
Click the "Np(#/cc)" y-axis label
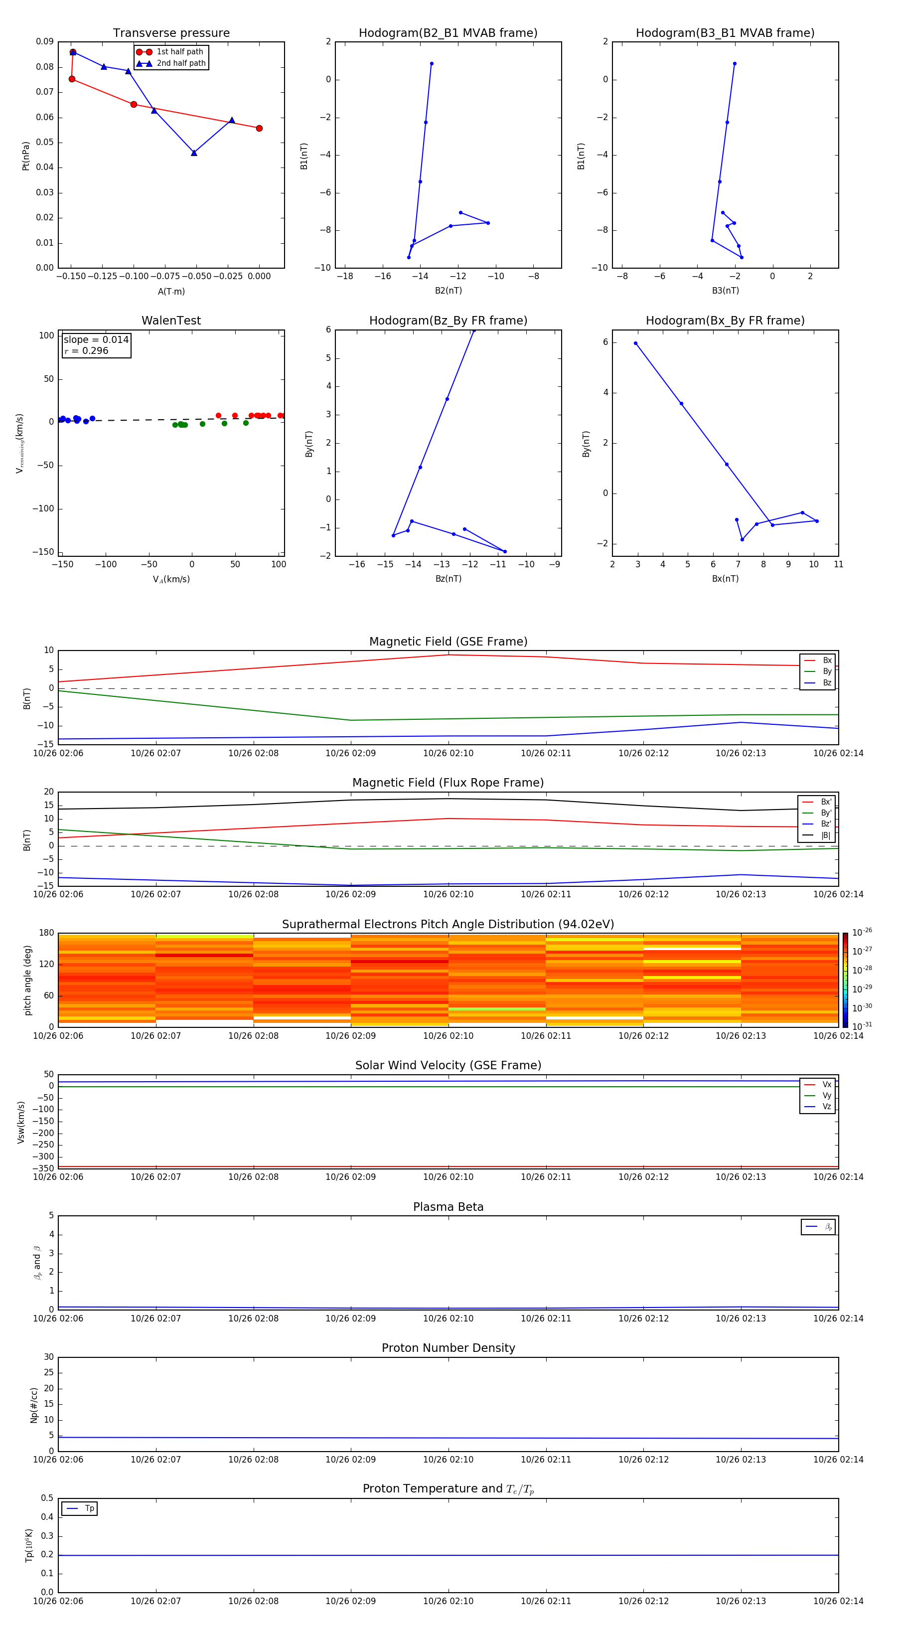[x=34, y=1404]
